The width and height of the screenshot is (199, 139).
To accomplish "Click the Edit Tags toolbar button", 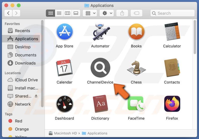I will (137, 13).
